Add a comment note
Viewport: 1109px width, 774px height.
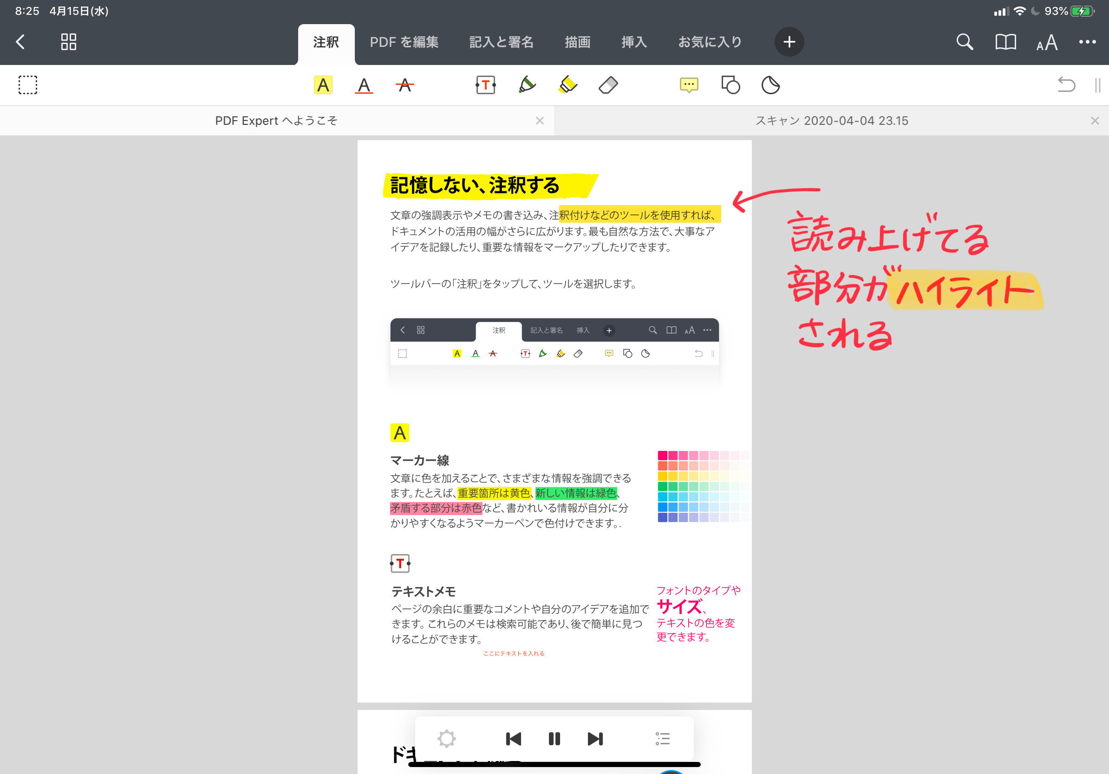coord(689,85)
